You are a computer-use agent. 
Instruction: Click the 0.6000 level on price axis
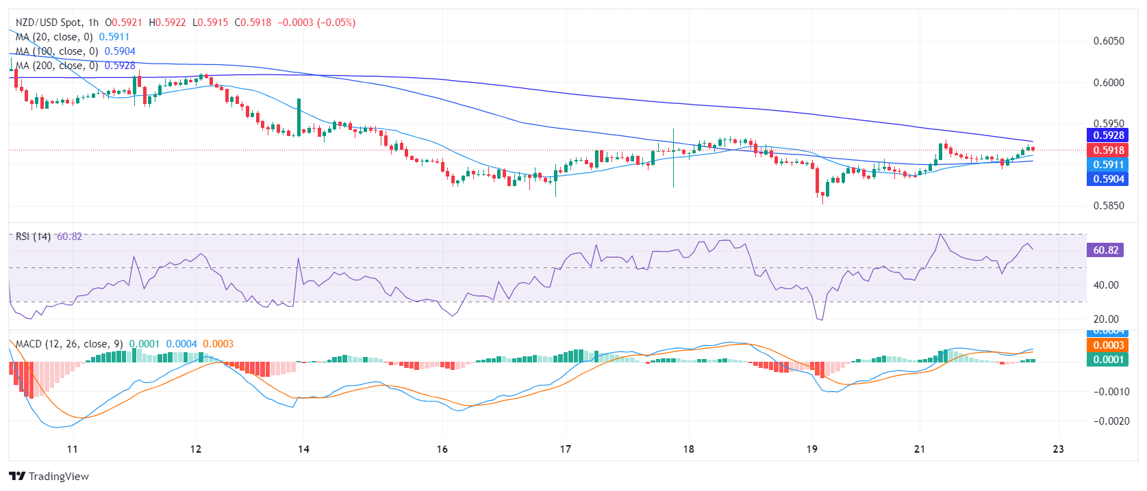[x=1108, y=83]
